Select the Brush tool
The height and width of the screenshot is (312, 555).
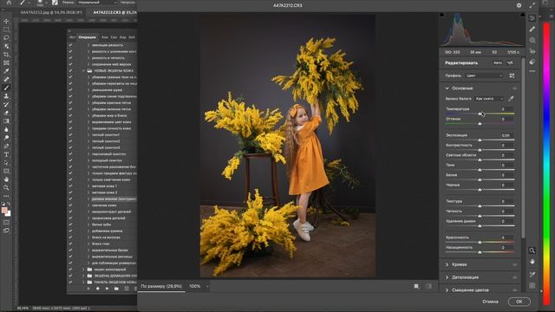click(6, 88)
